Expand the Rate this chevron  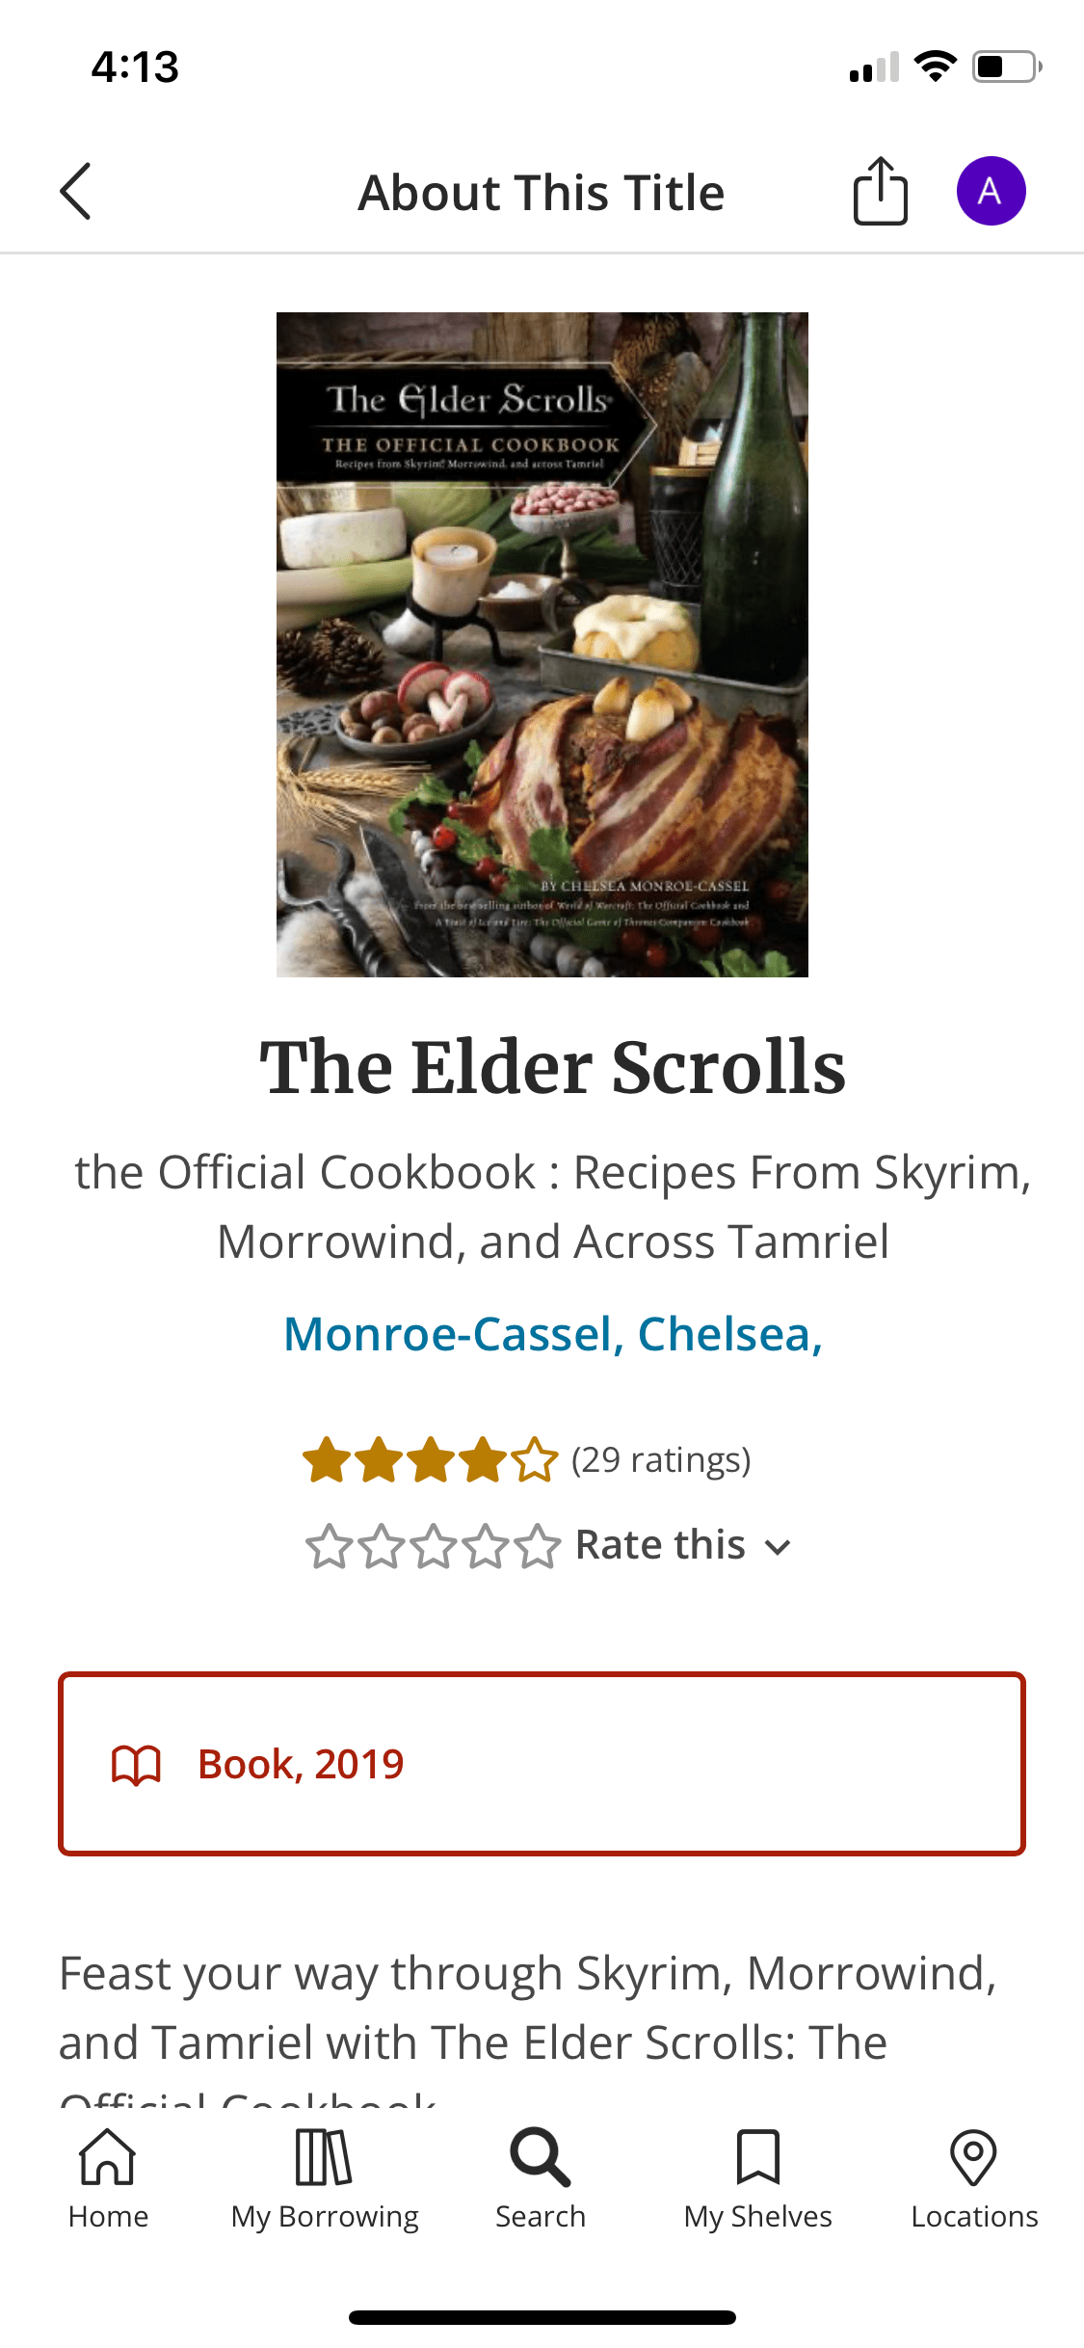pyautogui.click(x=778, y=1548)
